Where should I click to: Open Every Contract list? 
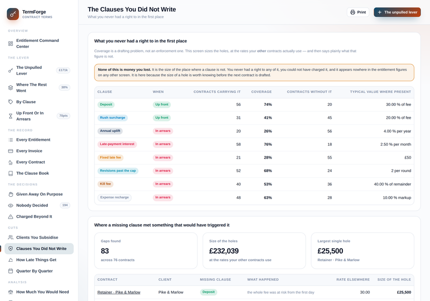pos(39,162)
